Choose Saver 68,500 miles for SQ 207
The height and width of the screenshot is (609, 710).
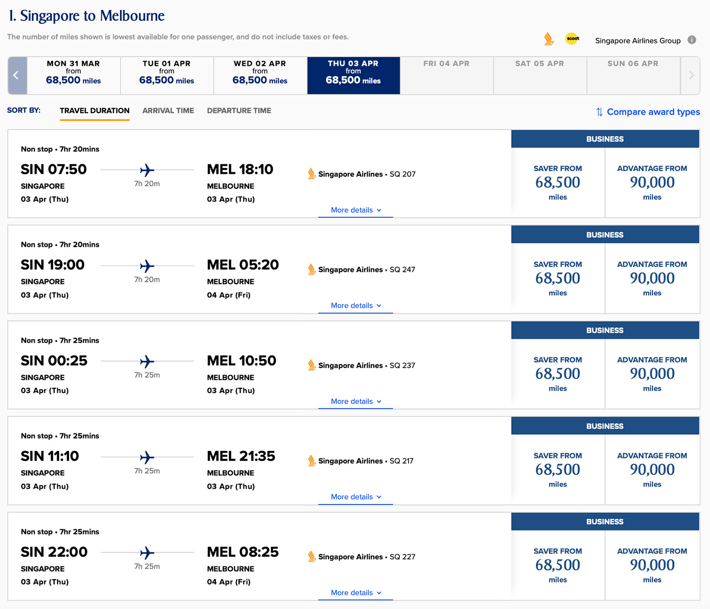[558, 182]
